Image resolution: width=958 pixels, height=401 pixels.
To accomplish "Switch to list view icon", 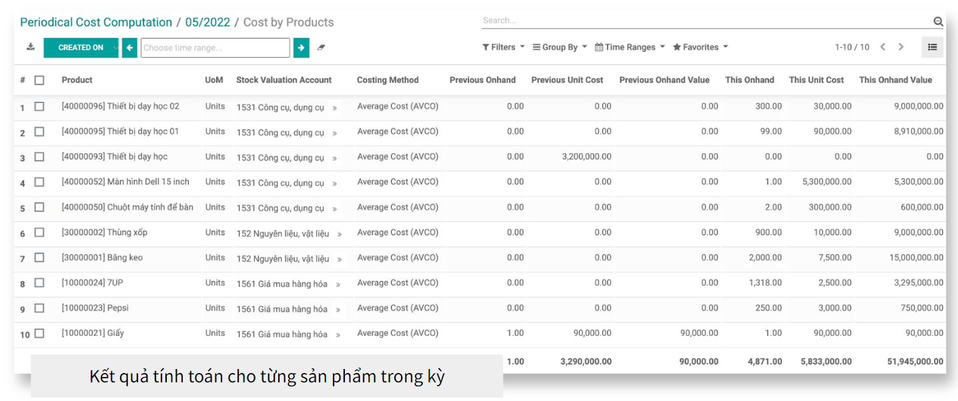I will [932, 47].
